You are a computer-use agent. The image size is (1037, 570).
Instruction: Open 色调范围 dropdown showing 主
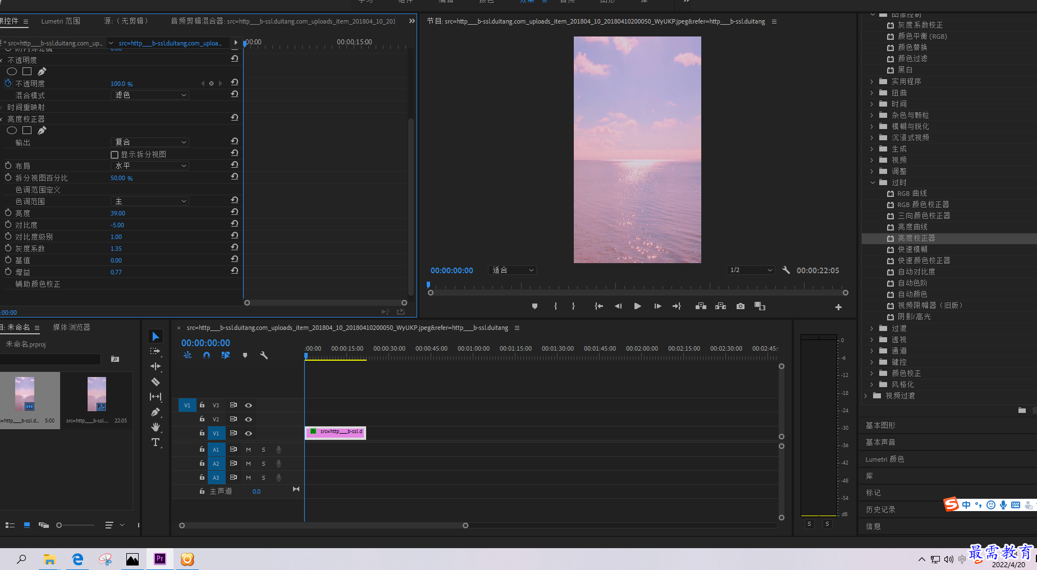(x=149, y=201)
